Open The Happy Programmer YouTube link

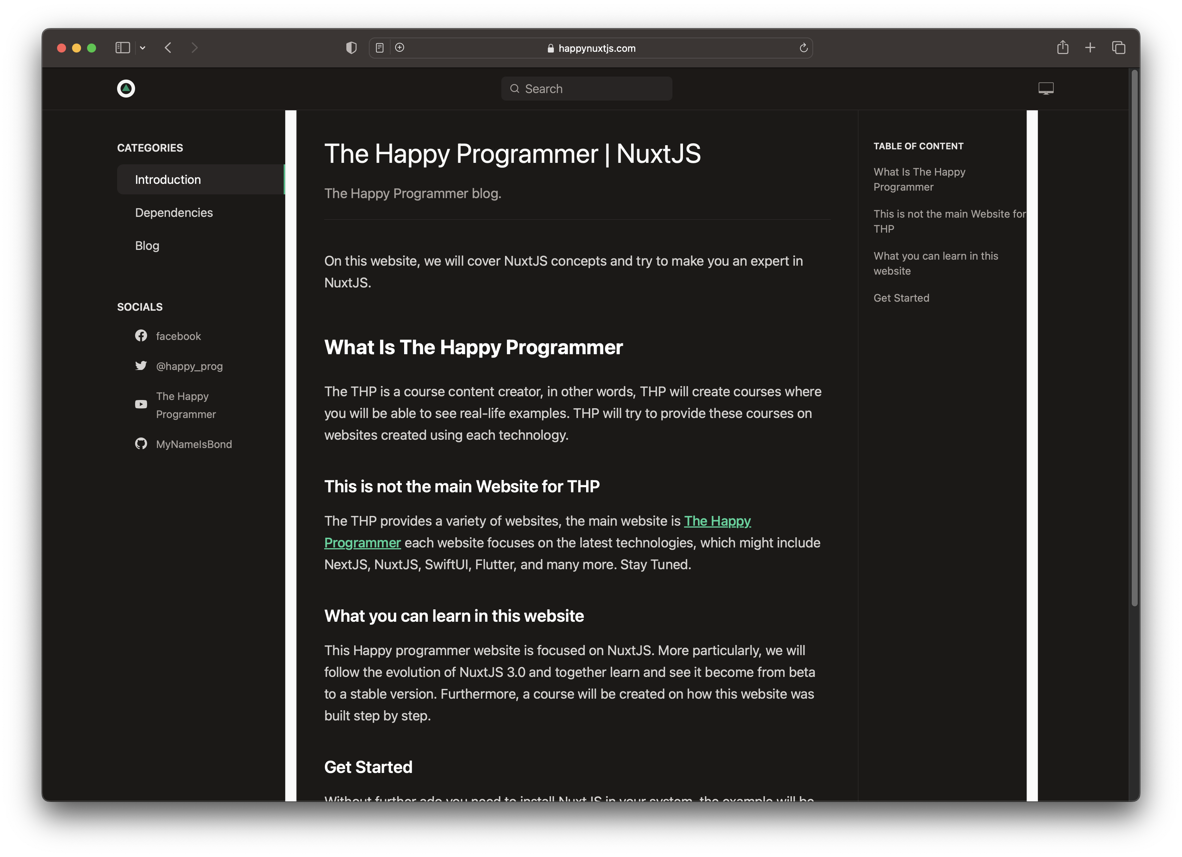[x=185, y=405]
